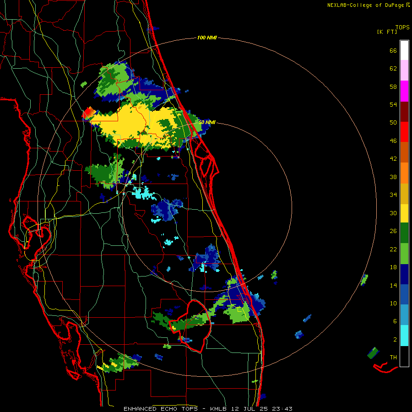Click the legend value 6
Viewport: 412px width, 412px height.
point(395,321)
